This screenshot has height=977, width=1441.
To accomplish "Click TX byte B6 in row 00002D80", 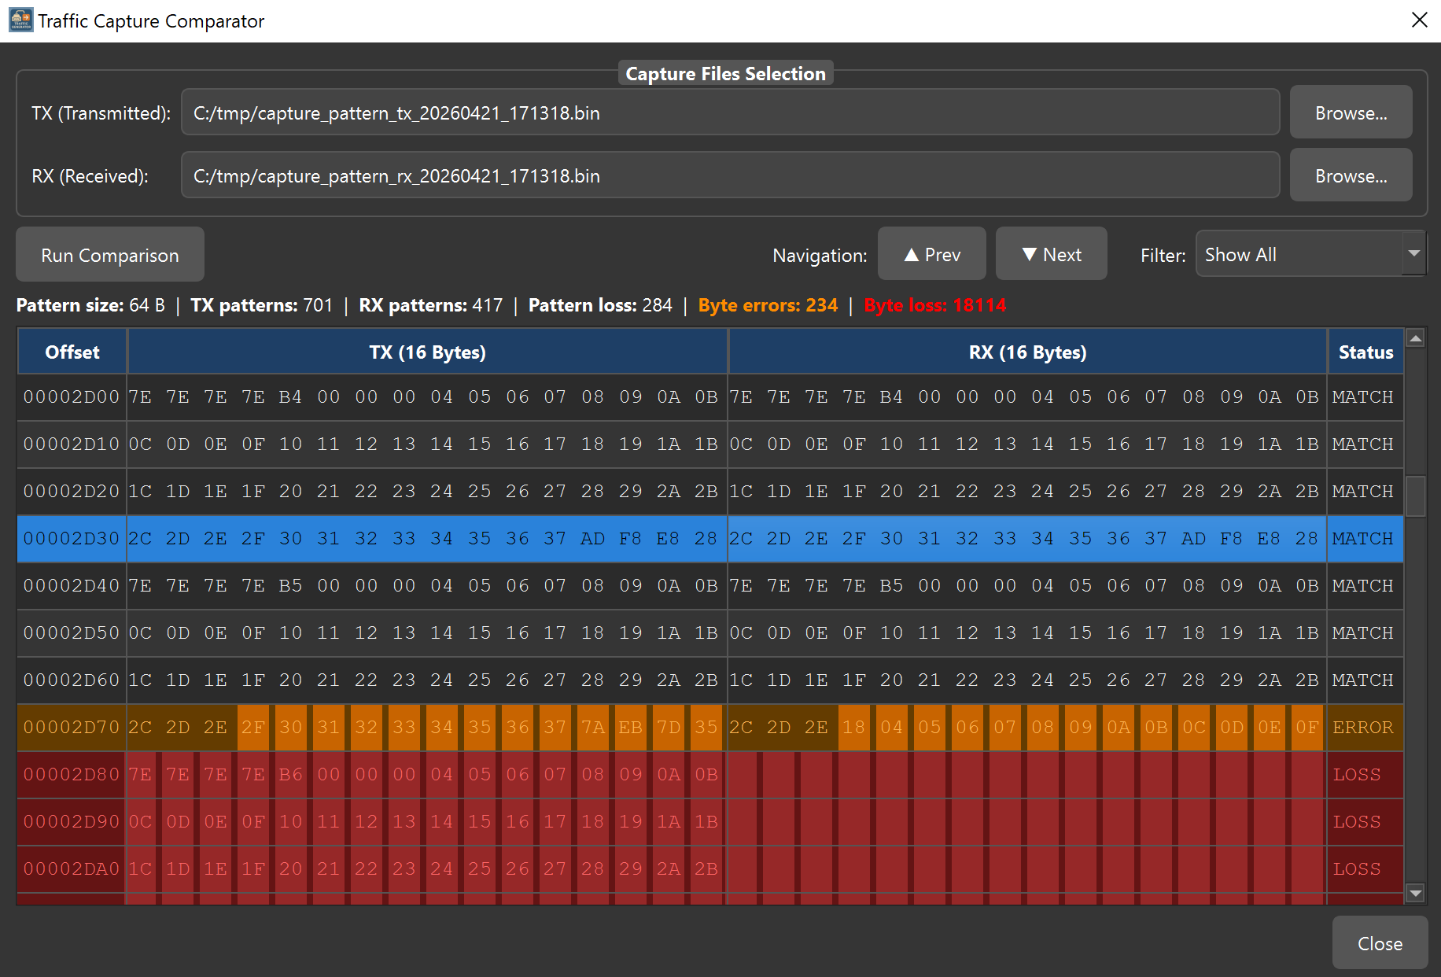I will click(x=290, y=775).
